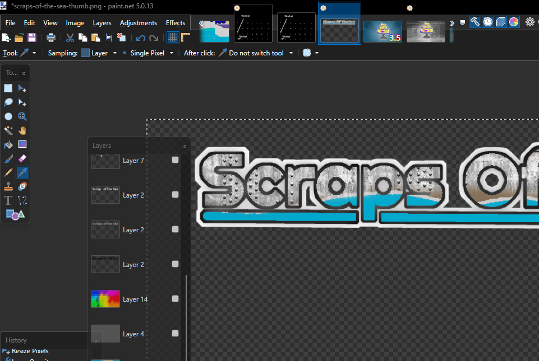This screenshot has height=361, width=539.
Task: Choose the Text tool
Action: 8,200
